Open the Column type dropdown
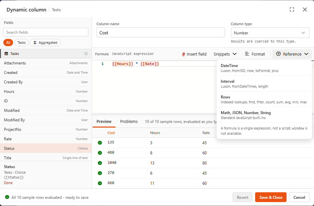Viewport: 314px width, 206px height. point(270,33)
